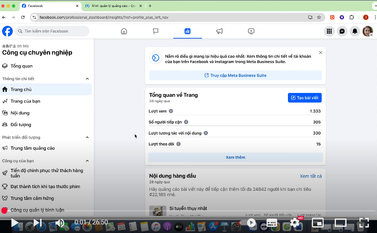This screenshot has height=233, width=377.
Task: Open a new browser tab with plus button
Action: (x=150, y=6)
